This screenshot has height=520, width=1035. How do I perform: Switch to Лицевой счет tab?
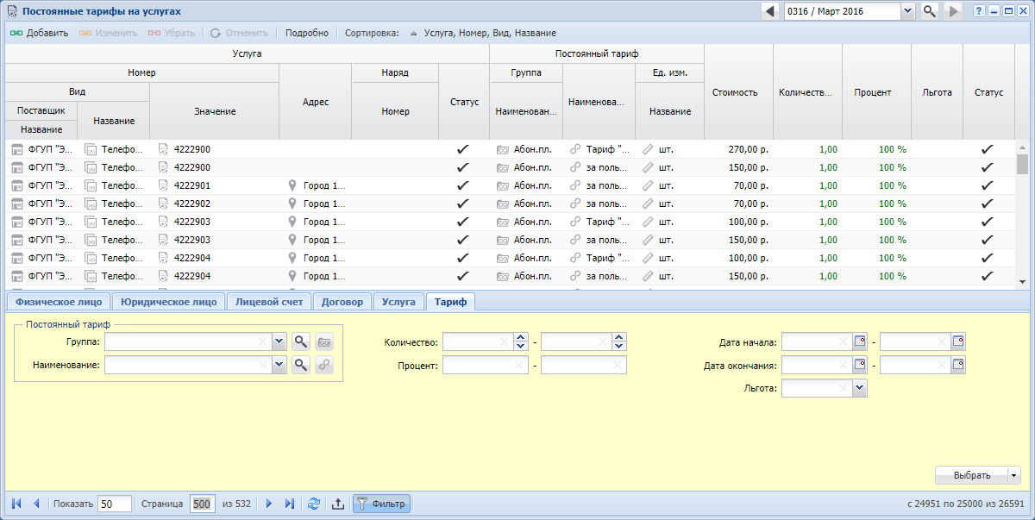click(x=269, y=302)
